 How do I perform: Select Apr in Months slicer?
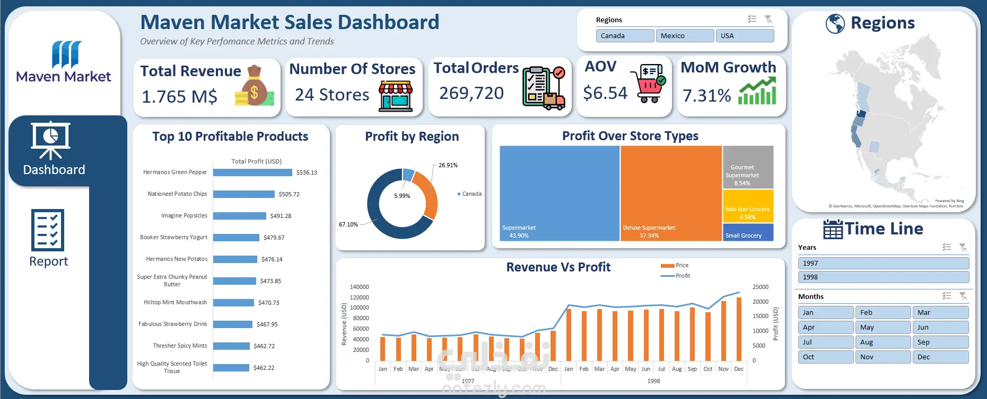pyautogui.click(x=825, y=327)
